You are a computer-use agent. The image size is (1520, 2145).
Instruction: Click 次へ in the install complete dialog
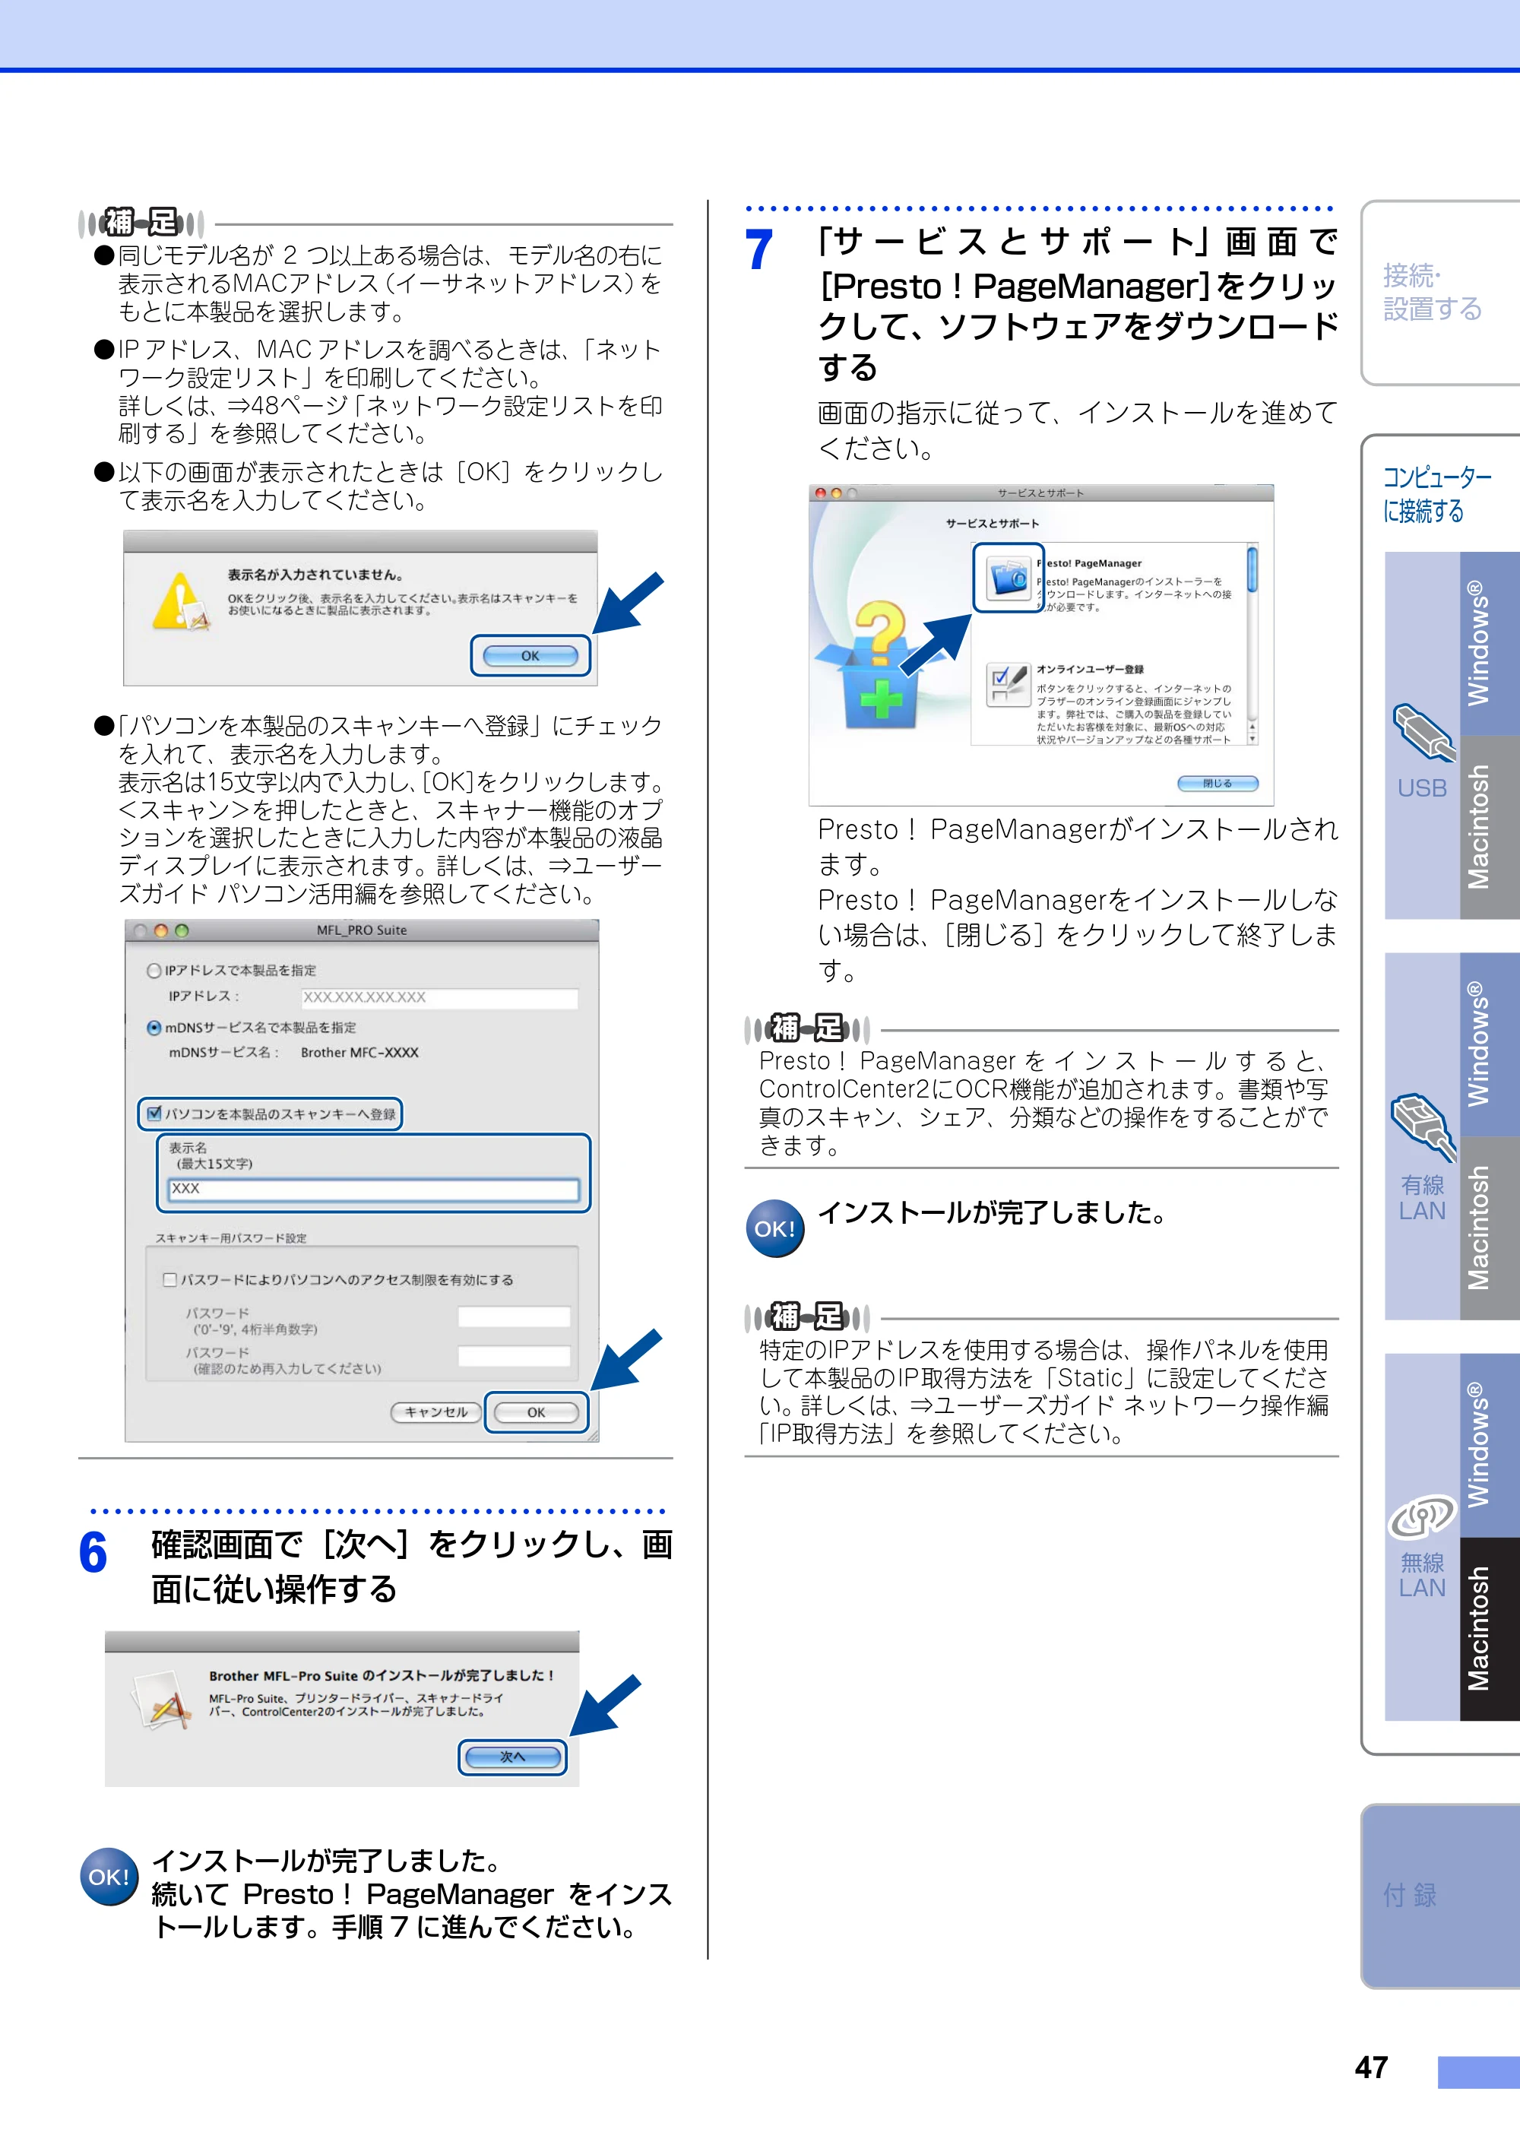point(512,1757)
